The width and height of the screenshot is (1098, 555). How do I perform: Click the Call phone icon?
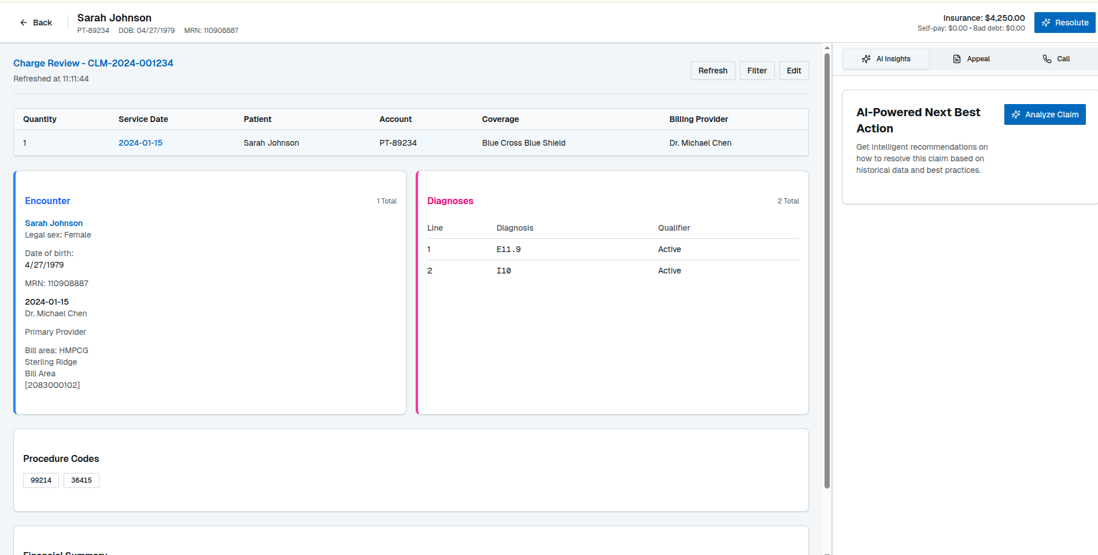click(x=1047, y=59)
